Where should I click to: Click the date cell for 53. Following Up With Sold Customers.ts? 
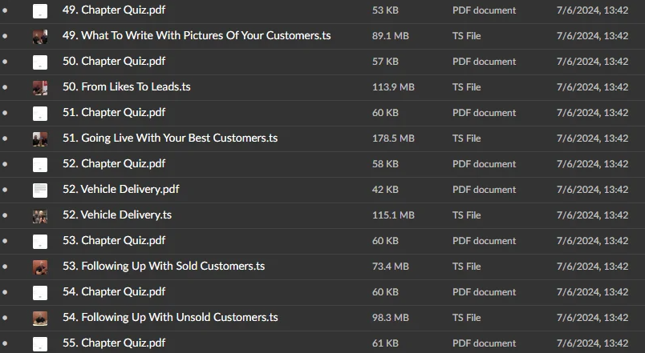click(x=592, y=267)
